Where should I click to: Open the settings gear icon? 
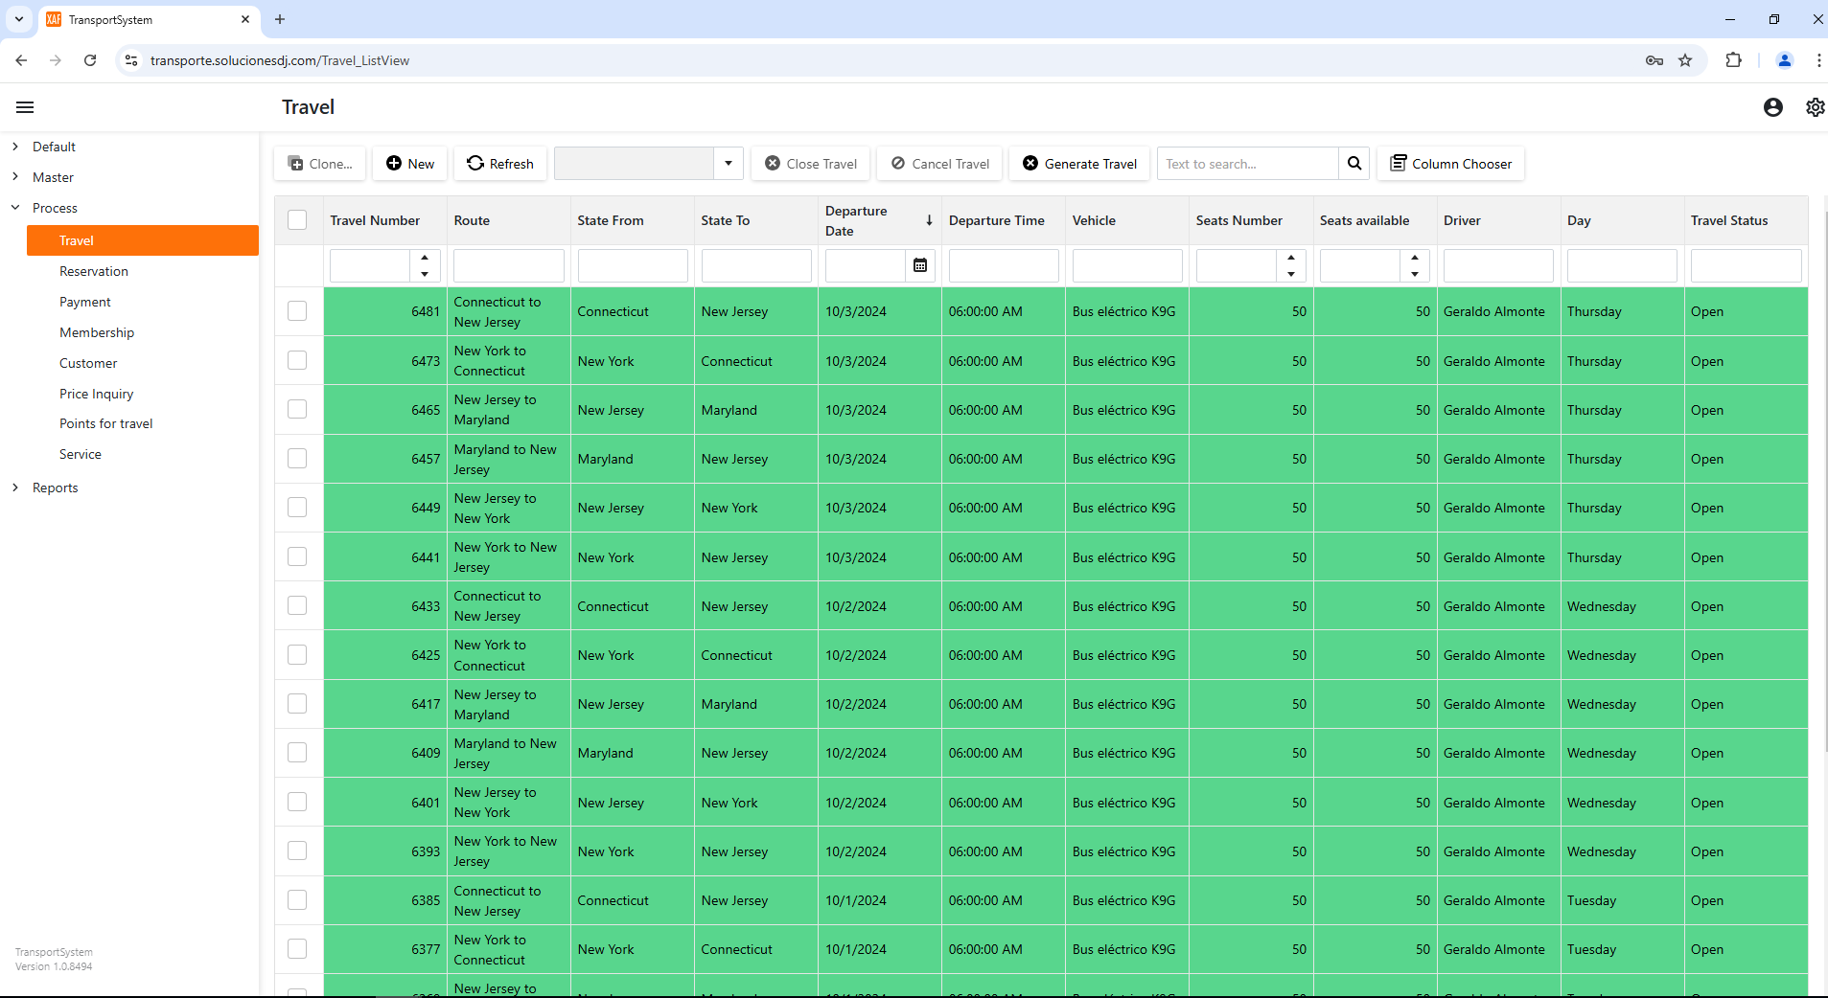coord(1816,107)
